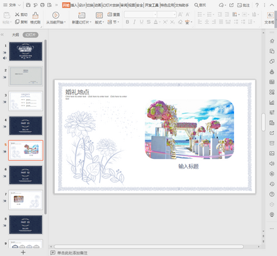277x256 pixels.
Task: Toggle Underline formatting
Action: (141, 22)
